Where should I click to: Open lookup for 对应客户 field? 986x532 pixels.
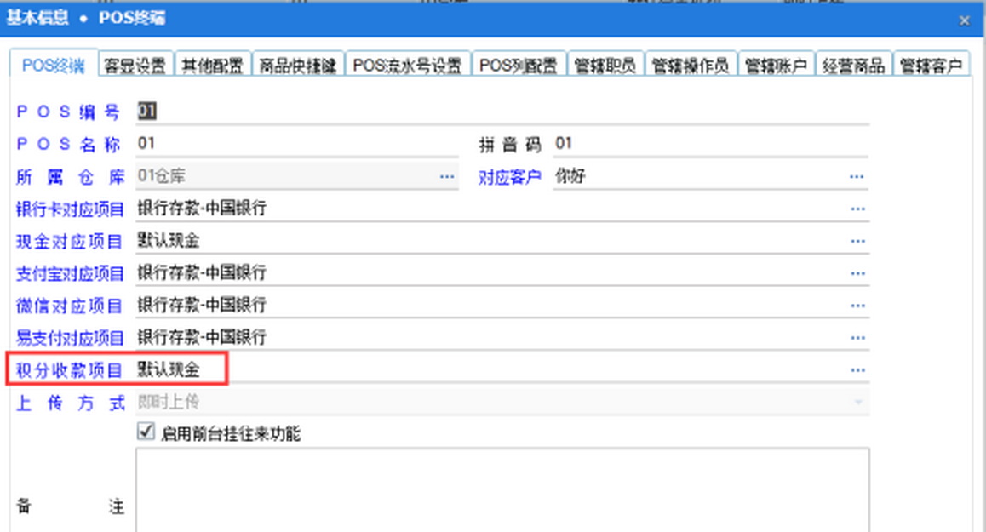point(857,177)
